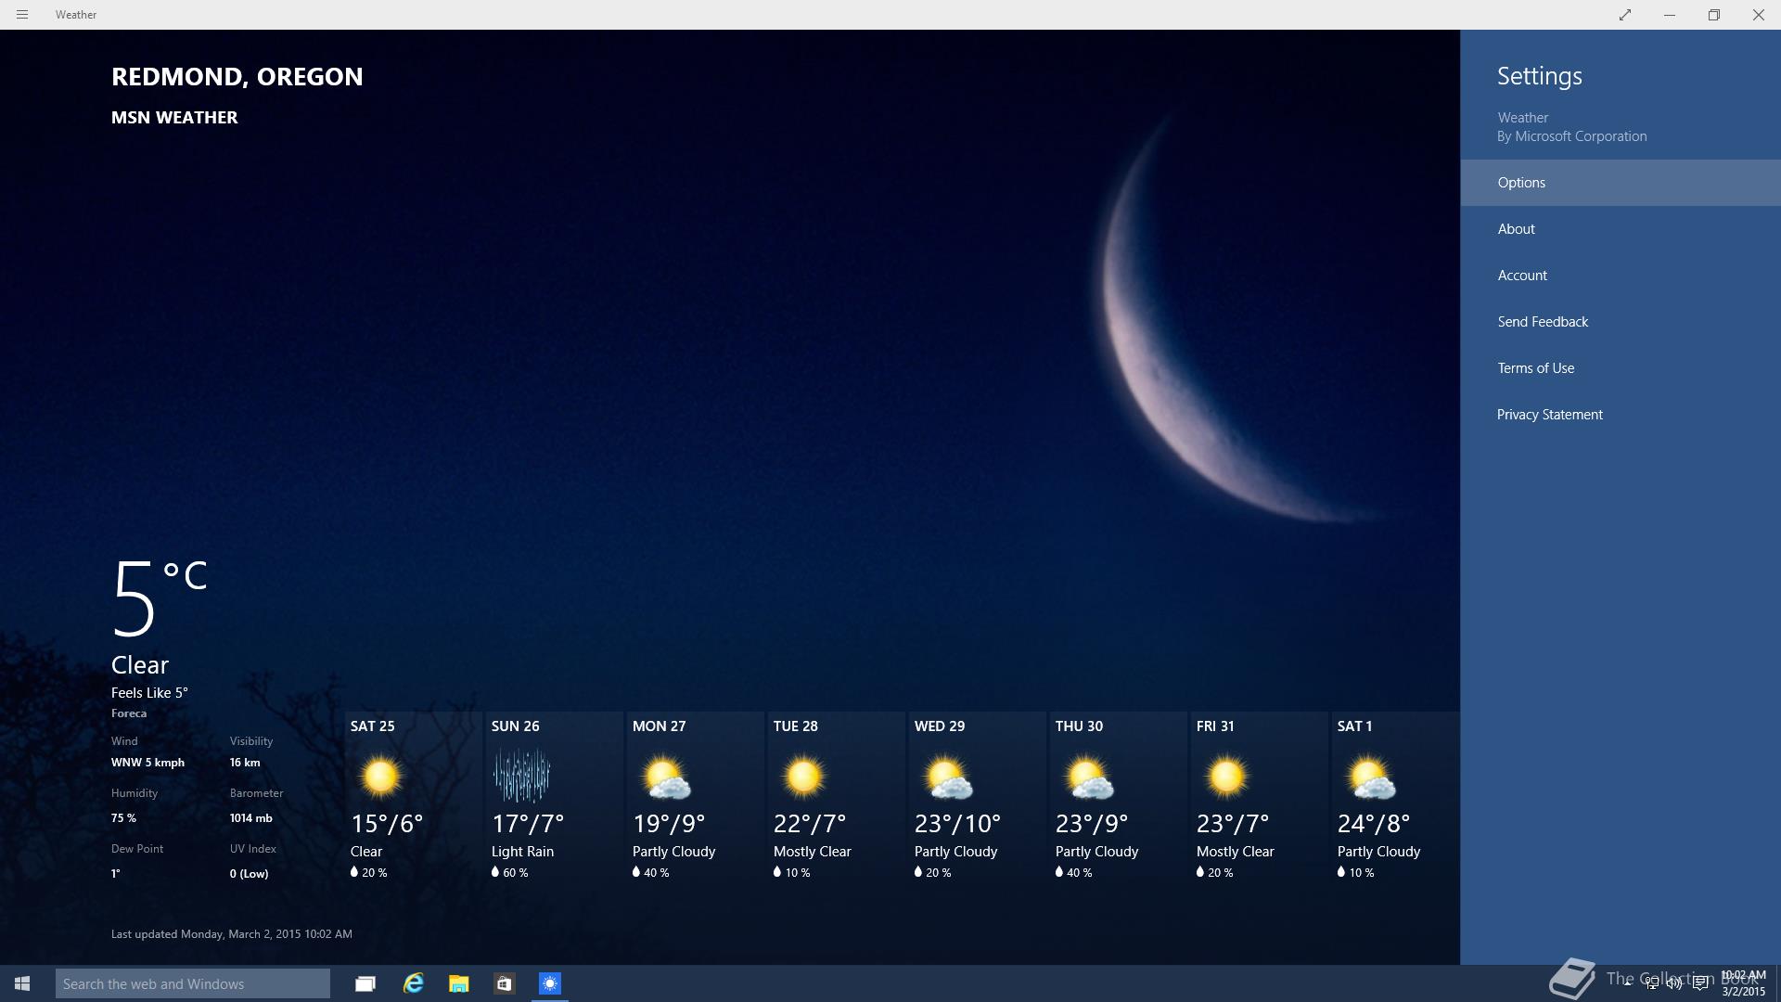Click the 17°/7° temperature for Sunday
The image size is (1781, 1002).
(528, 824)
